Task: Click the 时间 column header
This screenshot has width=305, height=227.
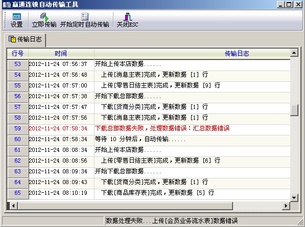Action: (61, 54)
